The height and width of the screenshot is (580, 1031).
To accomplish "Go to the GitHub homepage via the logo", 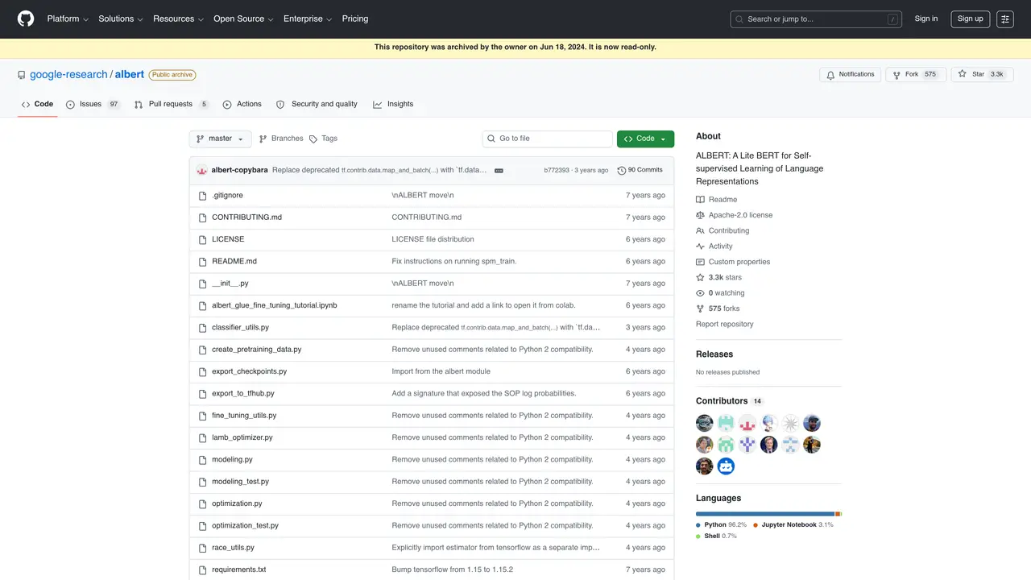I will click(x=26, y=19).
